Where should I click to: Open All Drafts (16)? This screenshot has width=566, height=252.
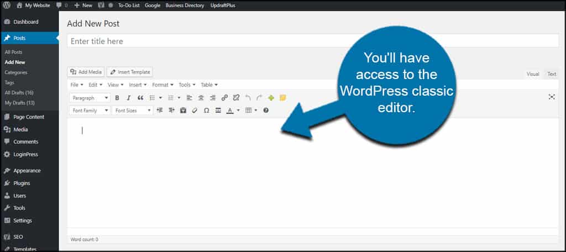[19, 92]
